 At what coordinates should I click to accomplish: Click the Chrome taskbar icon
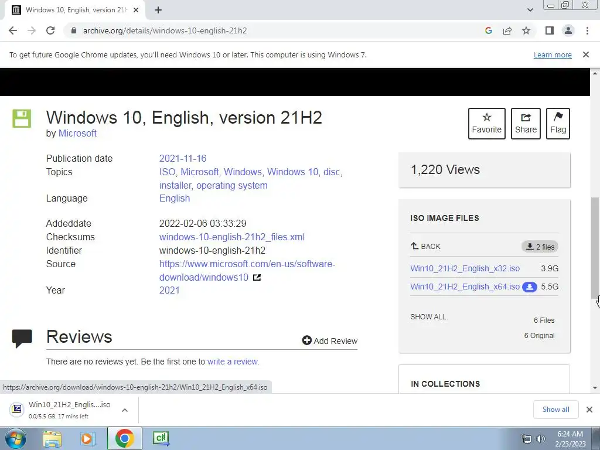tap(124, 438)
